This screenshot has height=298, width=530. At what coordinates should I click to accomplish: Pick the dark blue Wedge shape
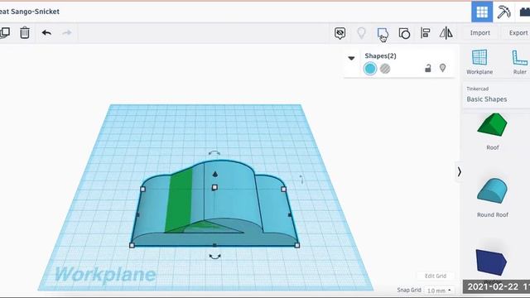pos(491,262)
